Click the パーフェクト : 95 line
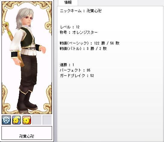Image resolution: width=164 pixels, height=142 pixels. [x=75, y=70]
